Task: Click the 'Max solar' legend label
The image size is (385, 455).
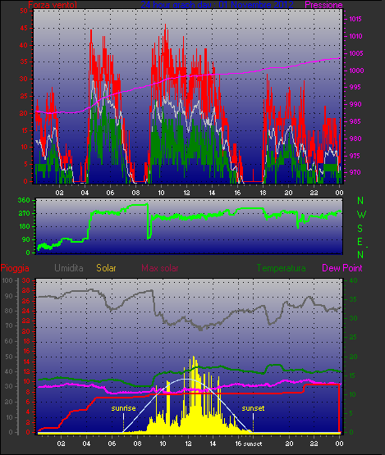Action: [160, 268]
